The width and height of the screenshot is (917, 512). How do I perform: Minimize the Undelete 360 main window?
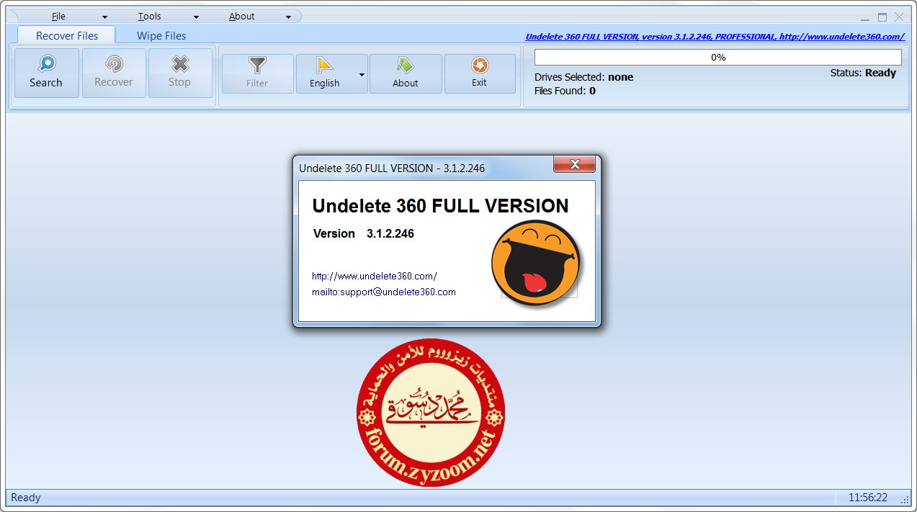[x=865, y=18]
